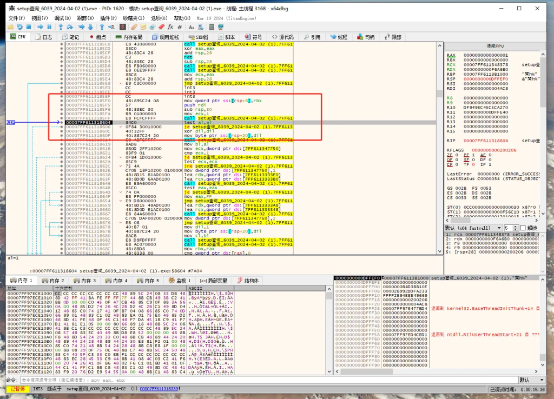Click the step into toolbar icon
Image resolution: width=554 pixels, height=399 pixels.
(x=61, y=26)
